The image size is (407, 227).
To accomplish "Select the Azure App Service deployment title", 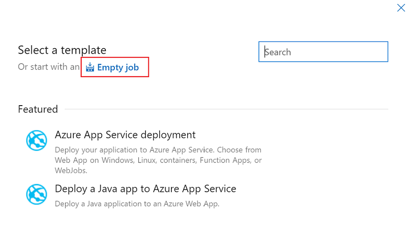I will [x=125, y=134].
